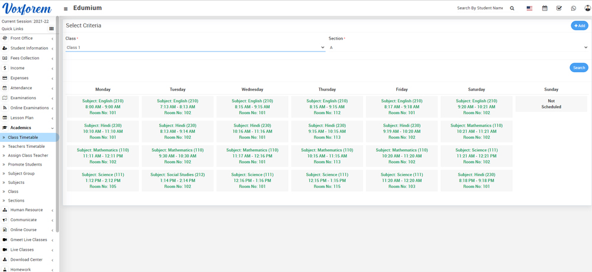Open Teachers Timetable in sidebar

26,147
